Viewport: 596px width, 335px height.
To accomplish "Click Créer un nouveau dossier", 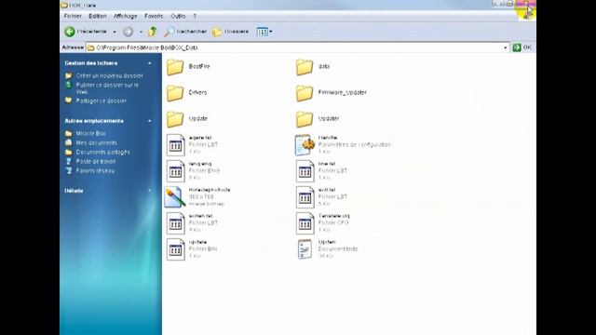I will point(109,75).
